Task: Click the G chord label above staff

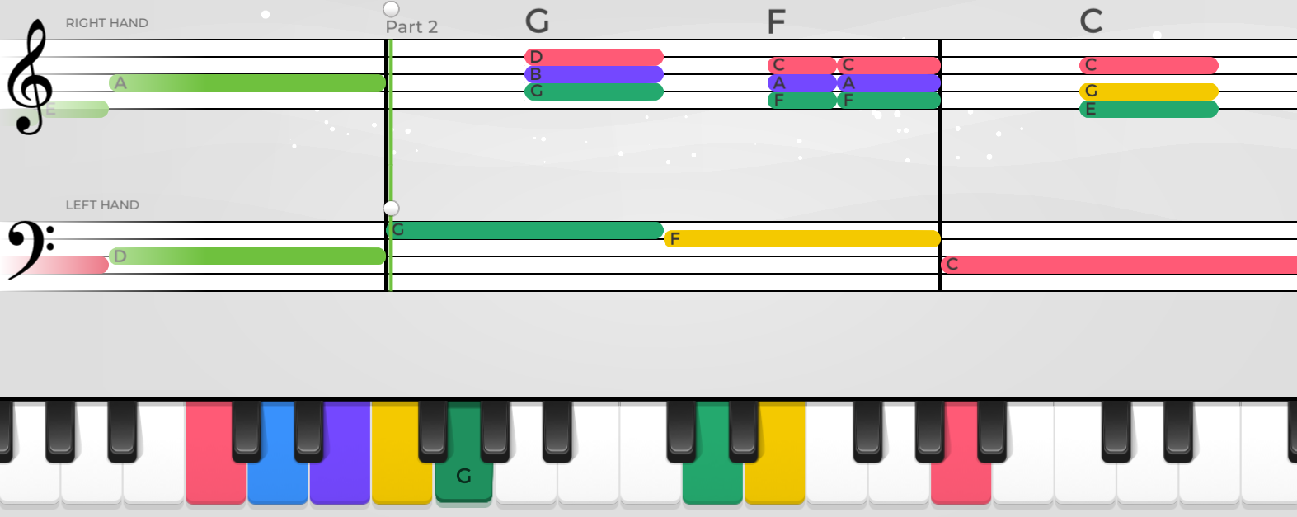Action: [x=538, y=21]
